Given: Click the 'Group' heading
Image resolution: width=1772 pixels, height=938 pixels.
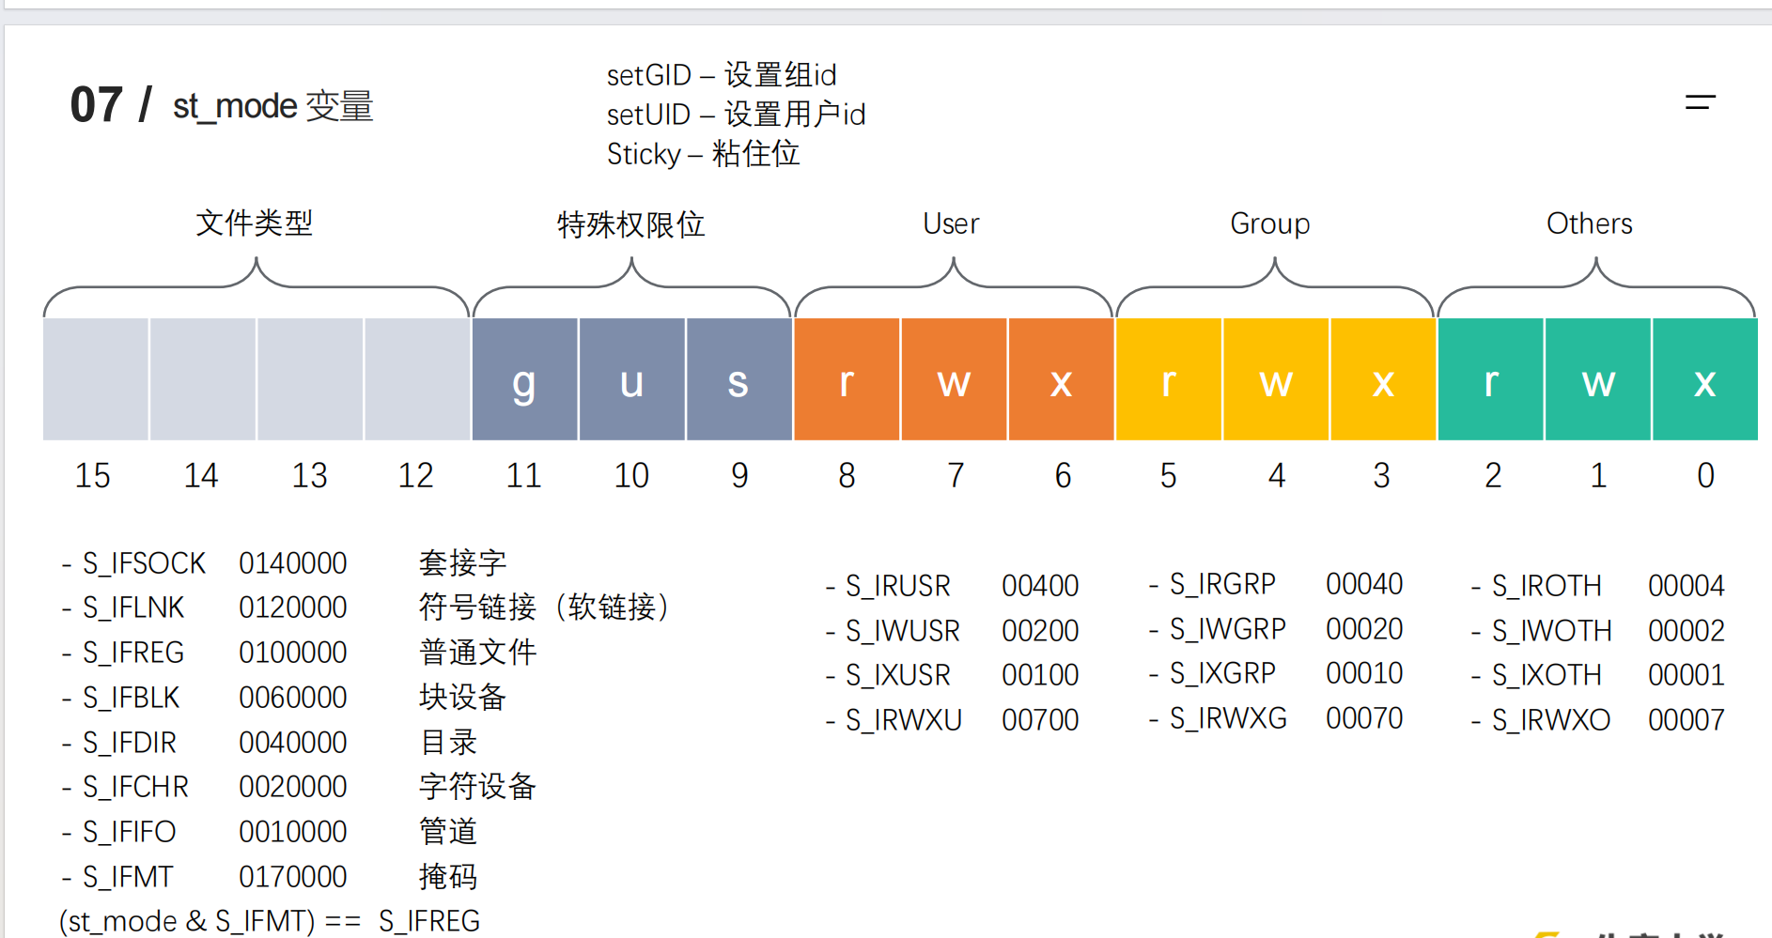Looking at the screenshot, I should pyautogui.click(x=1270, y=224).
